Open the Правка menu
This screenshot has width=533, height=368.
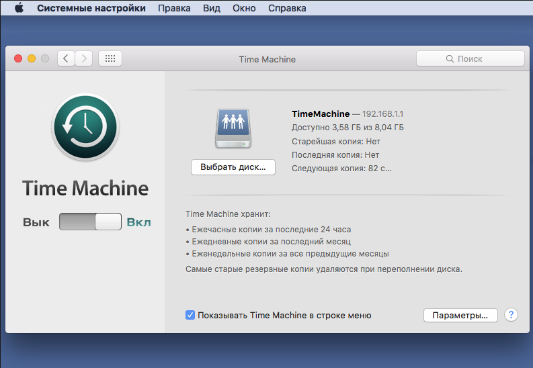click(x=174, y=9)
